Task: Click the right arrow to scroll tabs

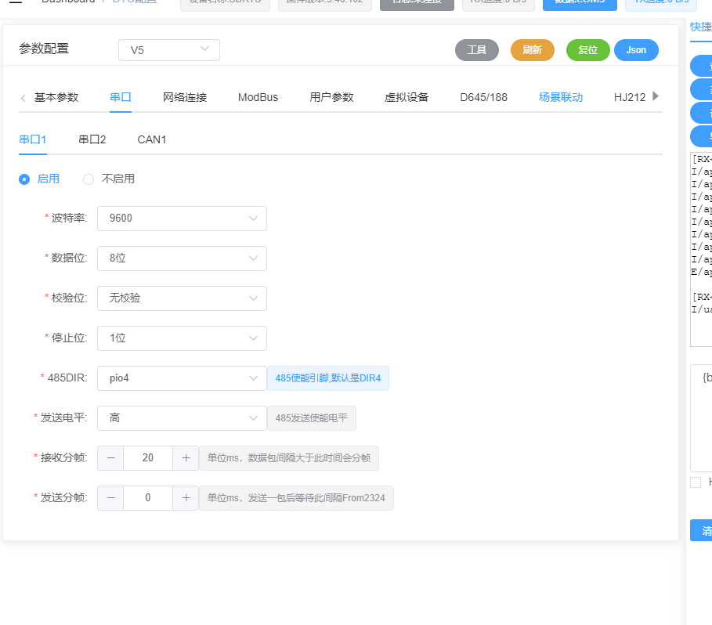Action: [x=658, y=97]
